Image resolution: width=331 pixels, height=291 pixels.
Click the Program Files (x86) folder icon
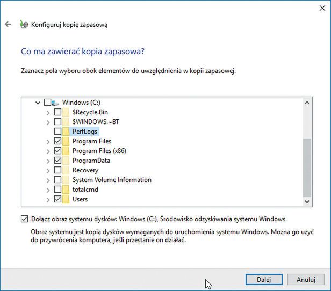click(x=66, y=151)
